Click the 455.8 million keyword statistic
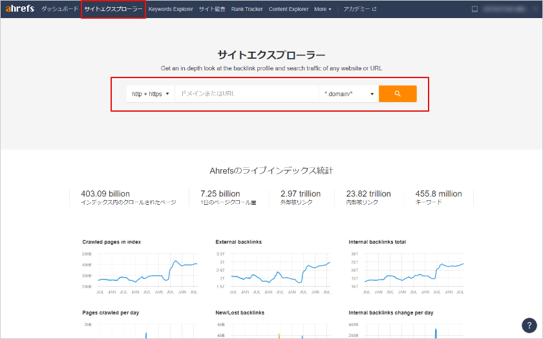The image size is (543, 339). pos(438,194)
